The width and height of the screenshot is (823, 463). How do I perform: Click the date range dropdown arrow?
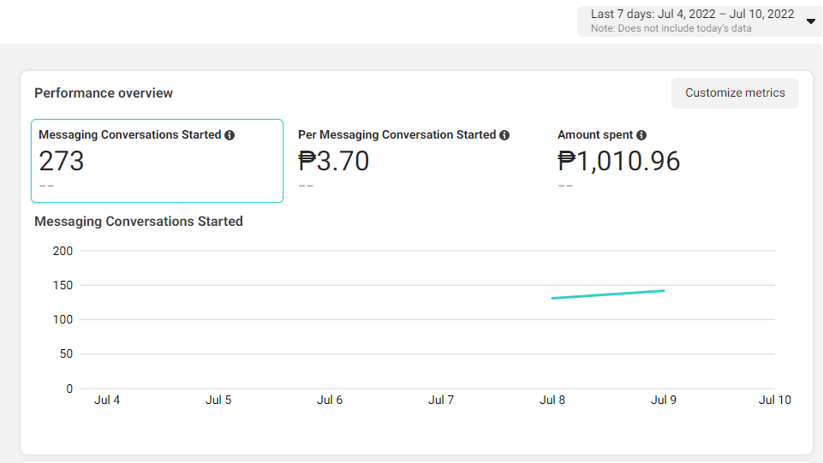point(810,21)
